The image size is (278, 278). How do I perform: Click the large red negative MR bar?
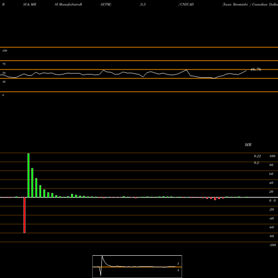(x=24, y=215)
